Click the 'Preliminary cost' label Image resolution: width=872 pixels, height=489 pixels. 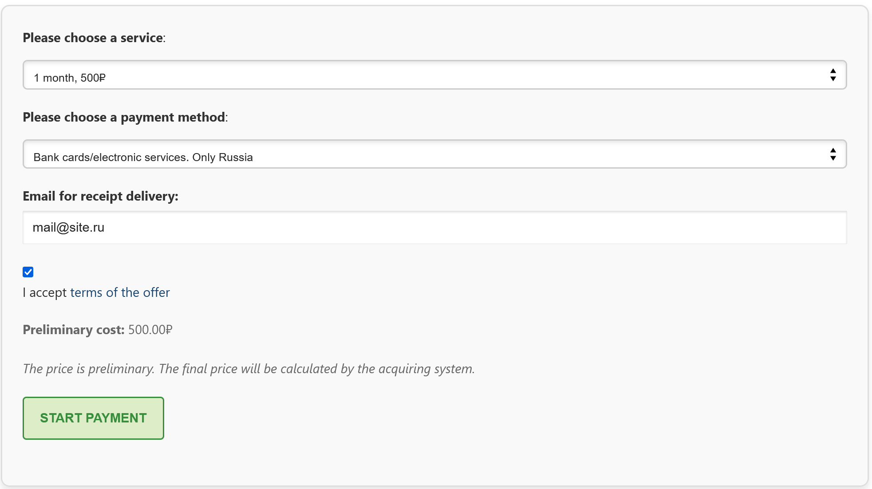click(x=74, y=330)
